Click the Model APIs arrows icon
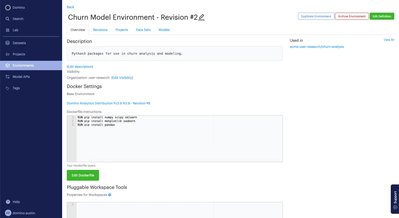The image size is (399, 218). (8, 77)
